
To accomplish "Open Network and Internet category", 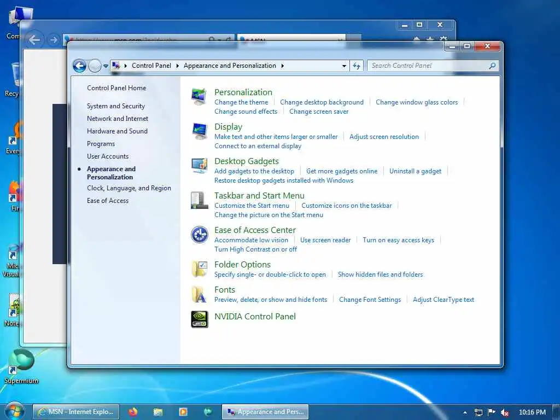I will [117, 119].
